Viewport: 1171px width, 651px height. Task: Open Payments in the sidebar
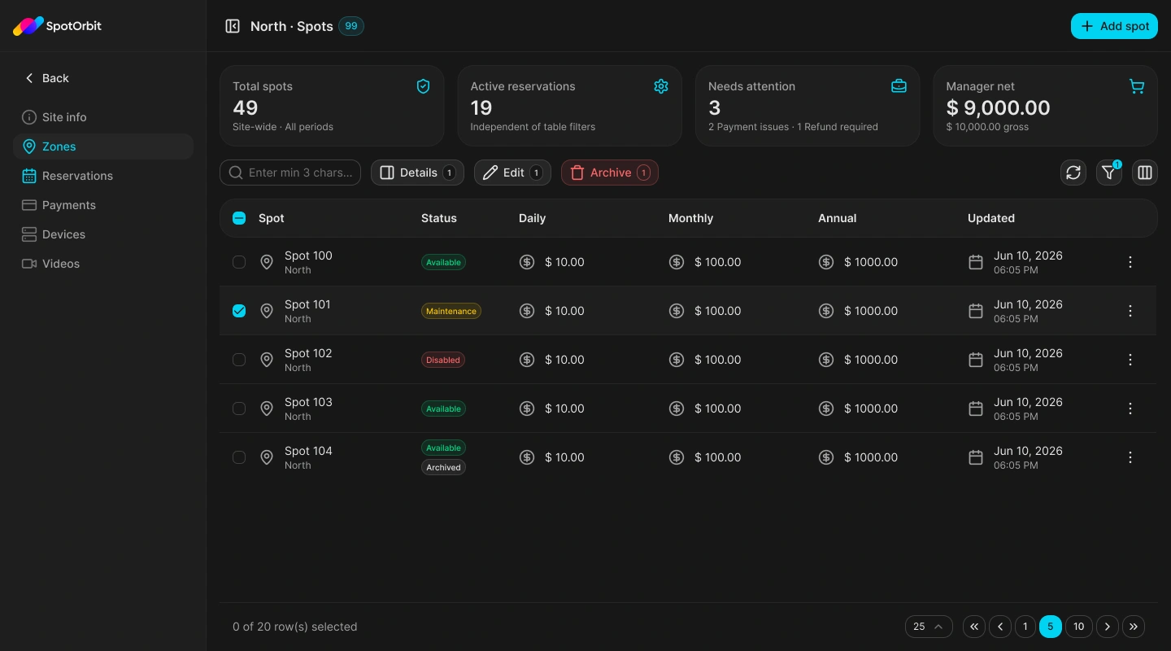[x=103, y=205]
